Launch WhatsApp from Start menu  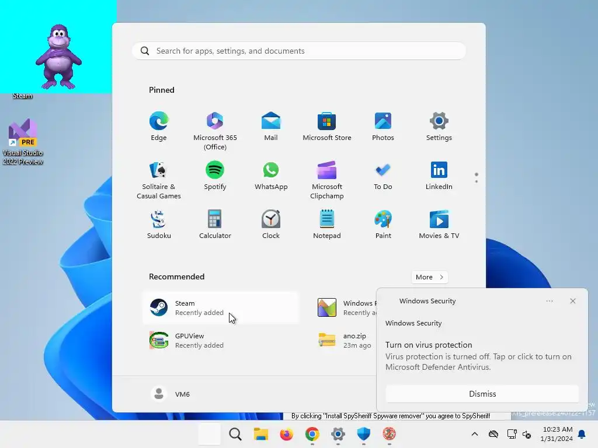tap(271, 176)
